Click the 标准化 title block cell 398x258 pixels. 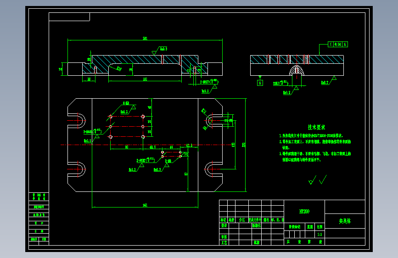click(257, 225)
